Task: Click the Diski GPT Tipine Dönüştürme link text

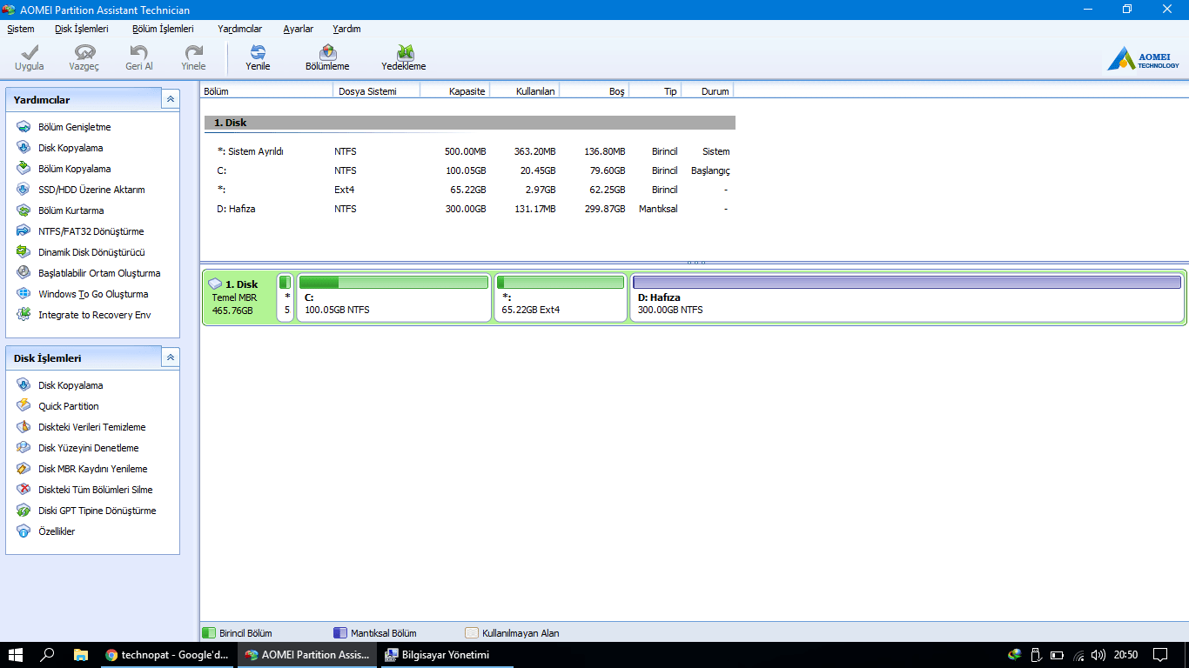Action: coord(97,511)
